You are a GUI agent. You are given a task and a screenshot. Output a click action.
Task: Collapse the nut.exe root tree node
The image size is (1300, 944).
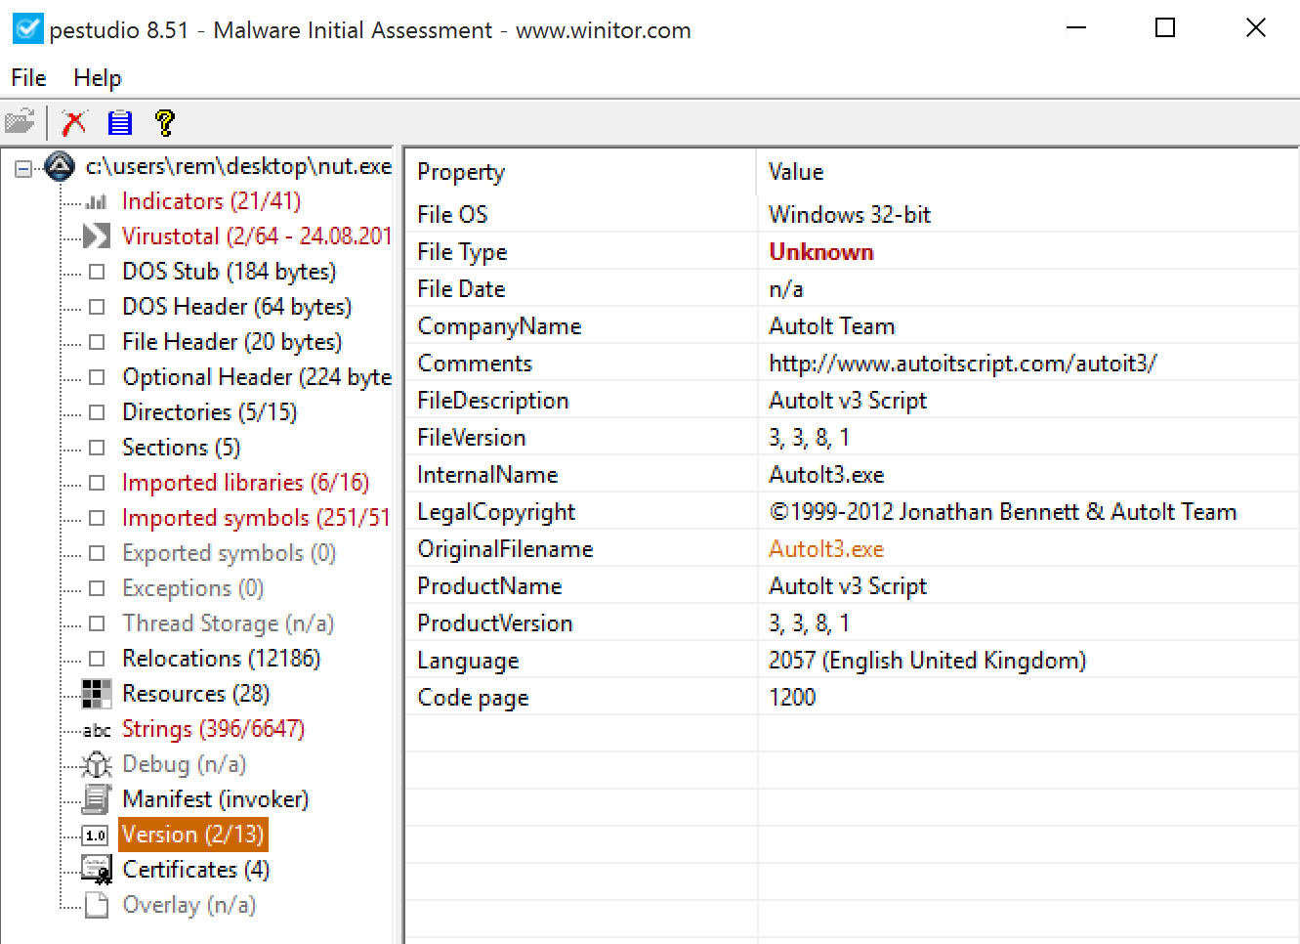click(22, 169)
